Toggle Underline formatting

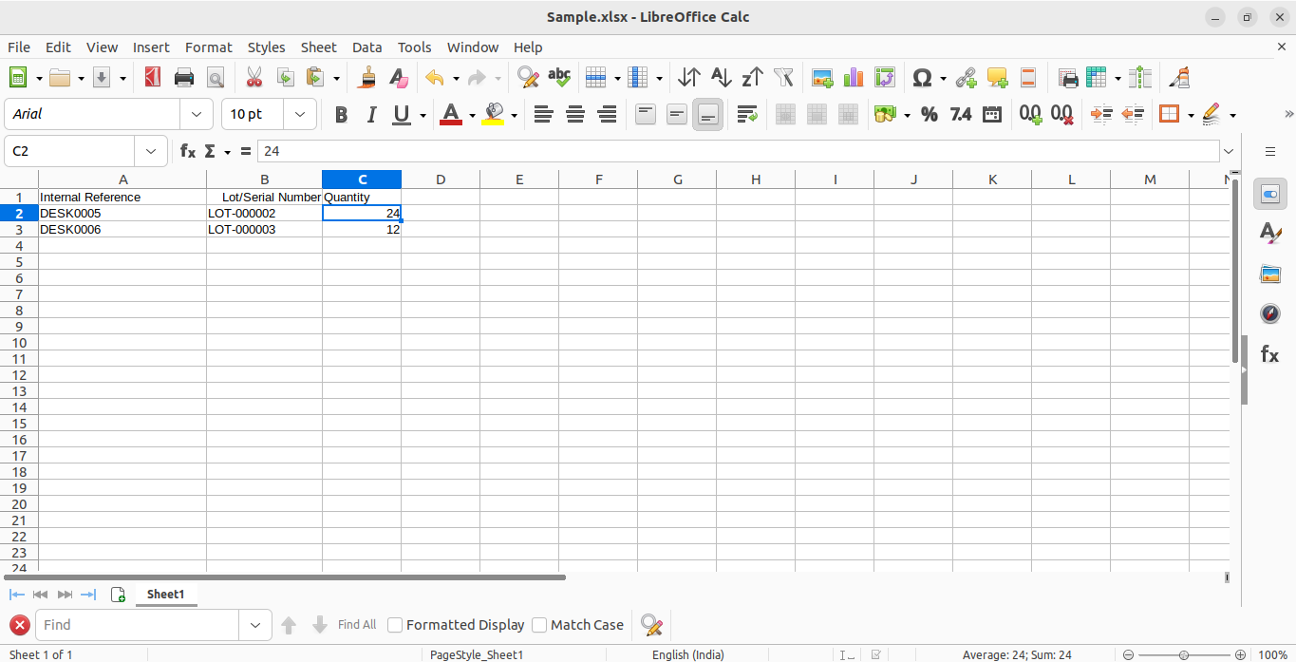point(402,114)
